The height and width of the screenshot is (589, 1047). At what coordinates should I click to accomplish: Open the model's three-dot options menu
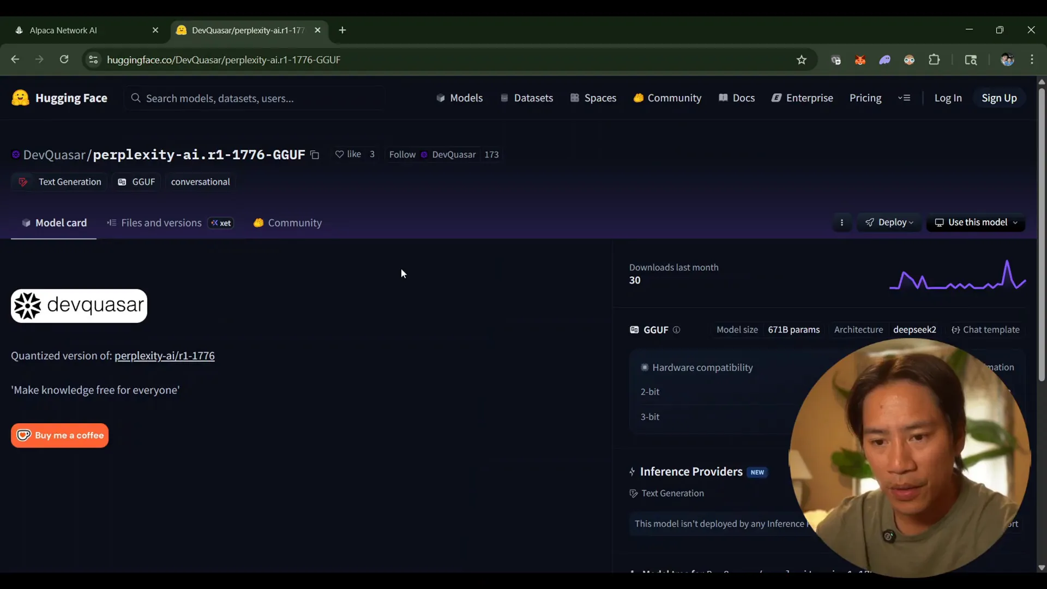842,223
